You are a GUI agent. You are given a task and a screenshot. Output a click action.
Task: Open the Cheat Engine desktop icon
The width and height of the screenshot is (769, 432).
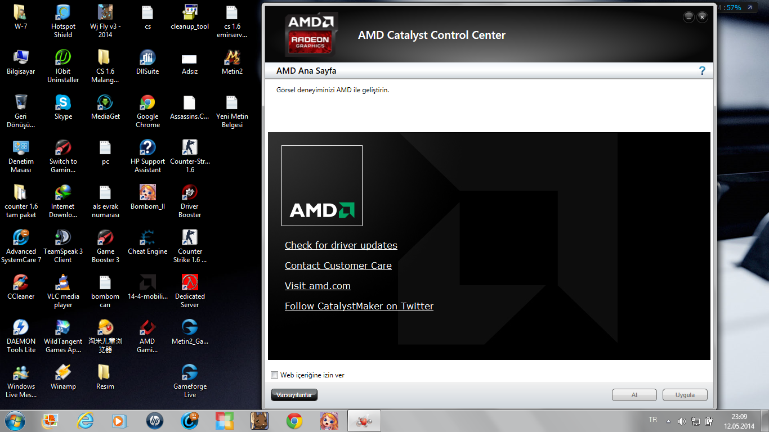click(147, 238)
